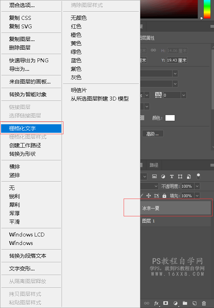Create a new group folder
The height and width of the screenshot is (308, 214).
[185, 303]
